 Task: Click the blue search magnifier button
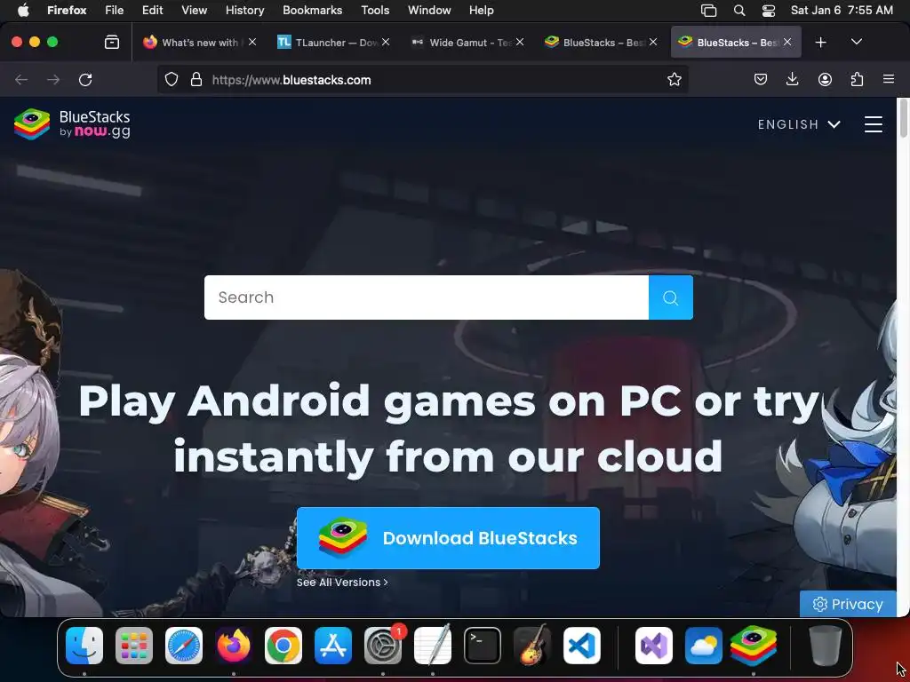(670, 297)
